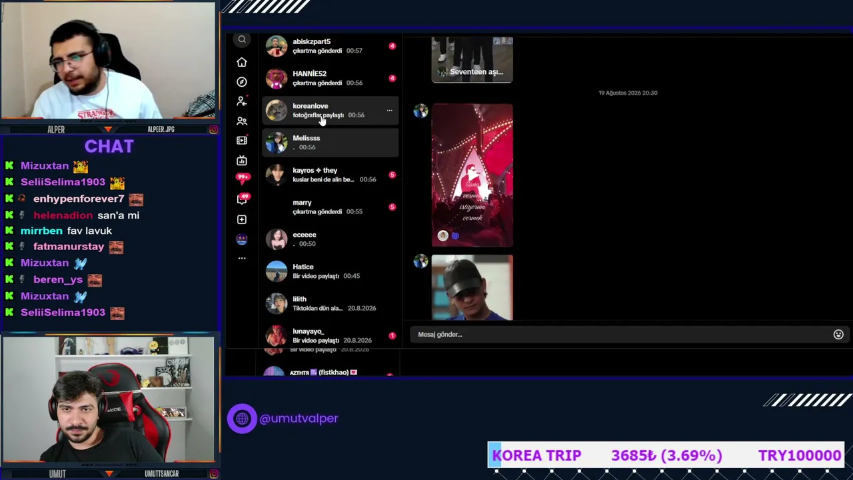
Task: Open the lunayayo_ conversation
Action: (331, 335)
